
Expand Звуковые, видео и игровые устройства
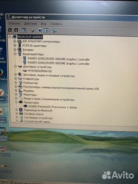(x=15, y=75)
